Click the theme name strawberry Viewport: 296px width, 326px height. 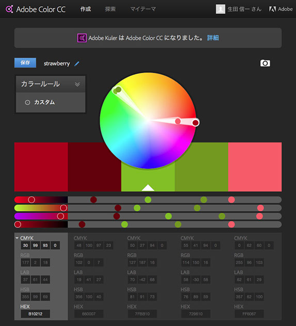pyautogui.click(x=57, y=63)
